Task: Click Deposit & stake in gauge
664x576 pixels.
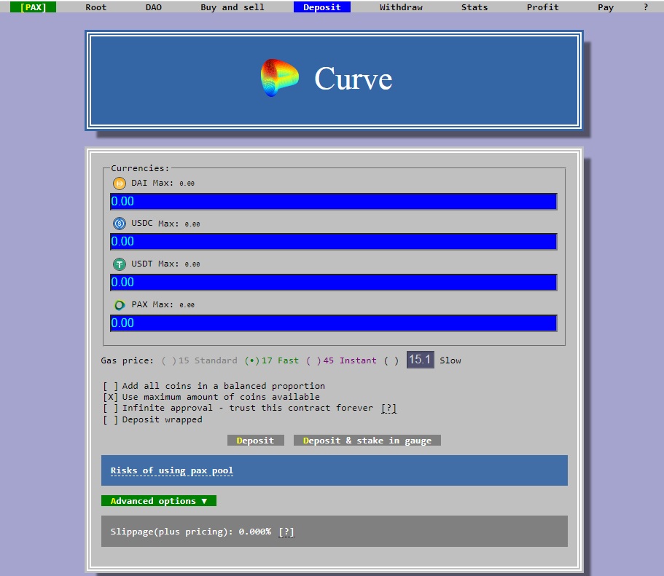Action: (367, 441)
